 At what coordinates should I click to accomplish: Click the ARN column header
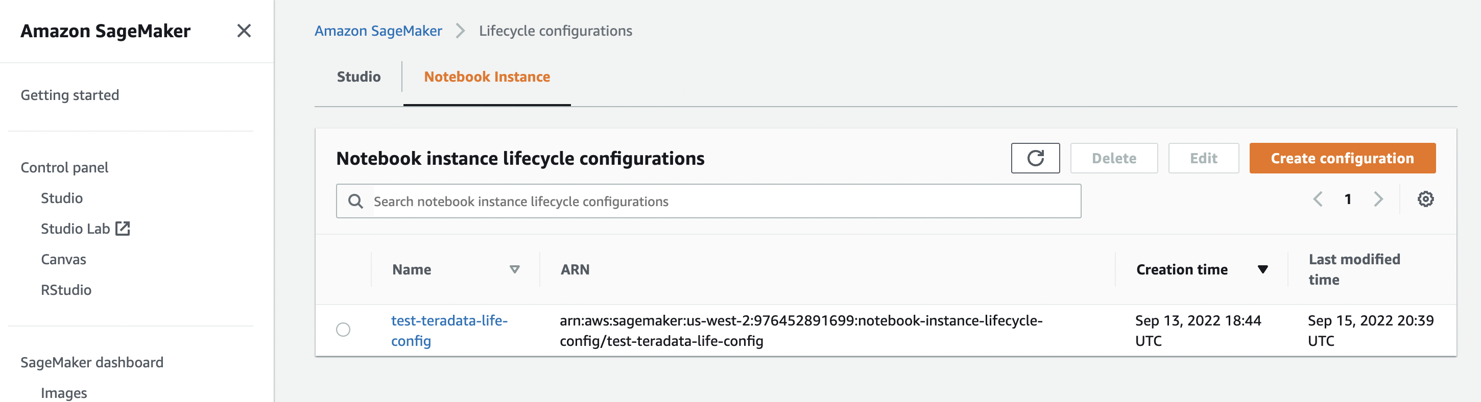click(x=575, y=269)
